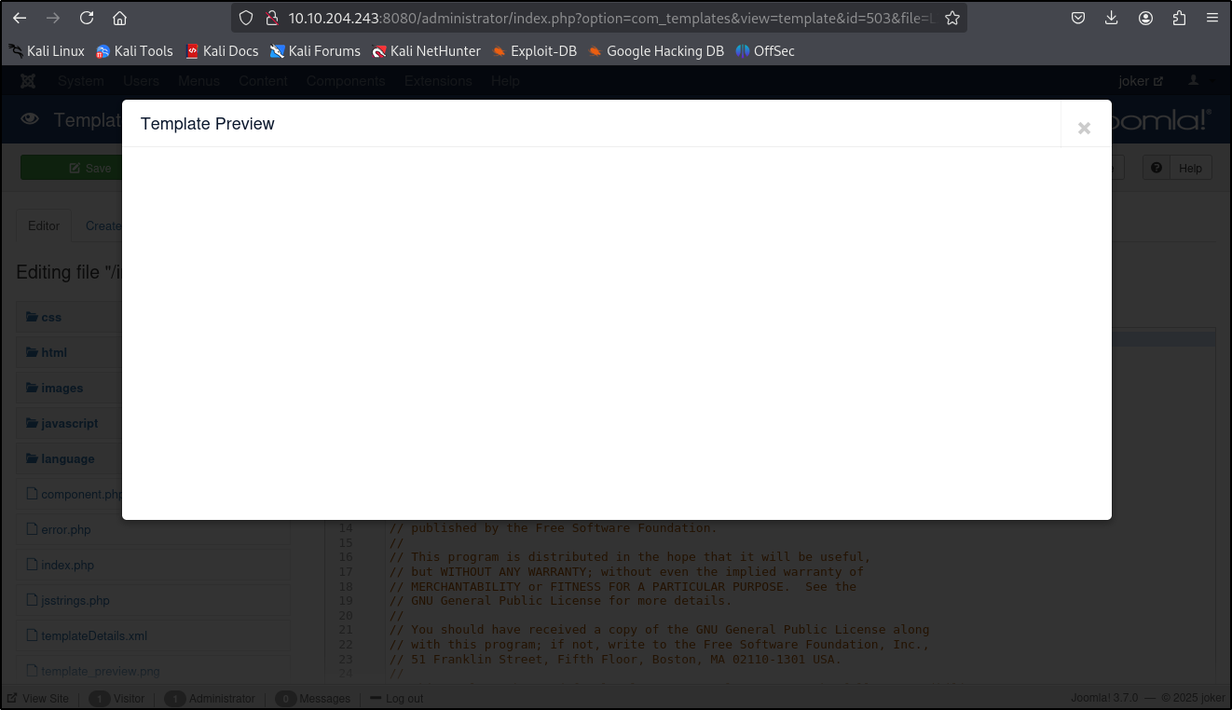Image resolution: width=1232 pixels, height=710 pixels.
Task: Open the Firefox account icon
Action: click(1145, 18)
